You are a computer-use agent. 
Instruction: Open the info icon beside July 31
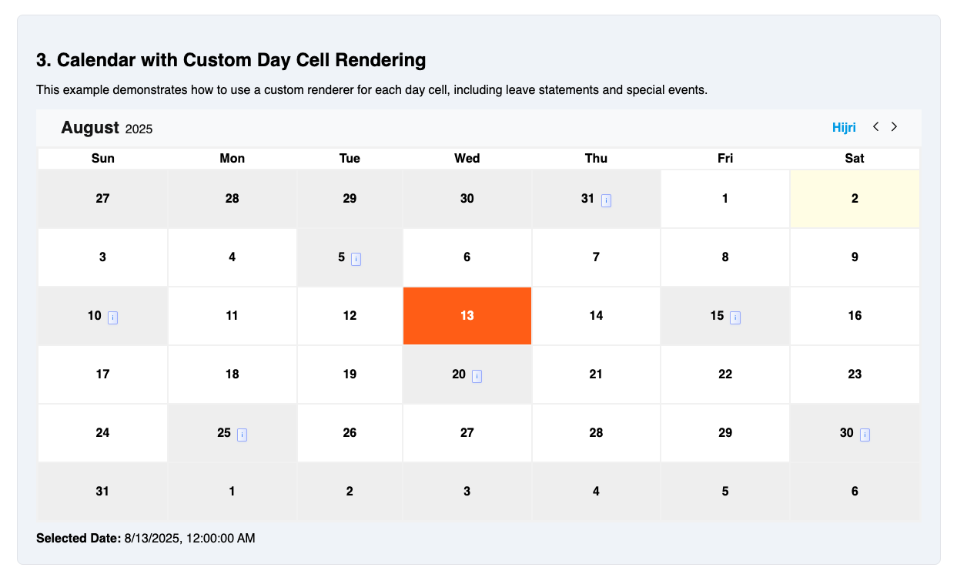607,200
